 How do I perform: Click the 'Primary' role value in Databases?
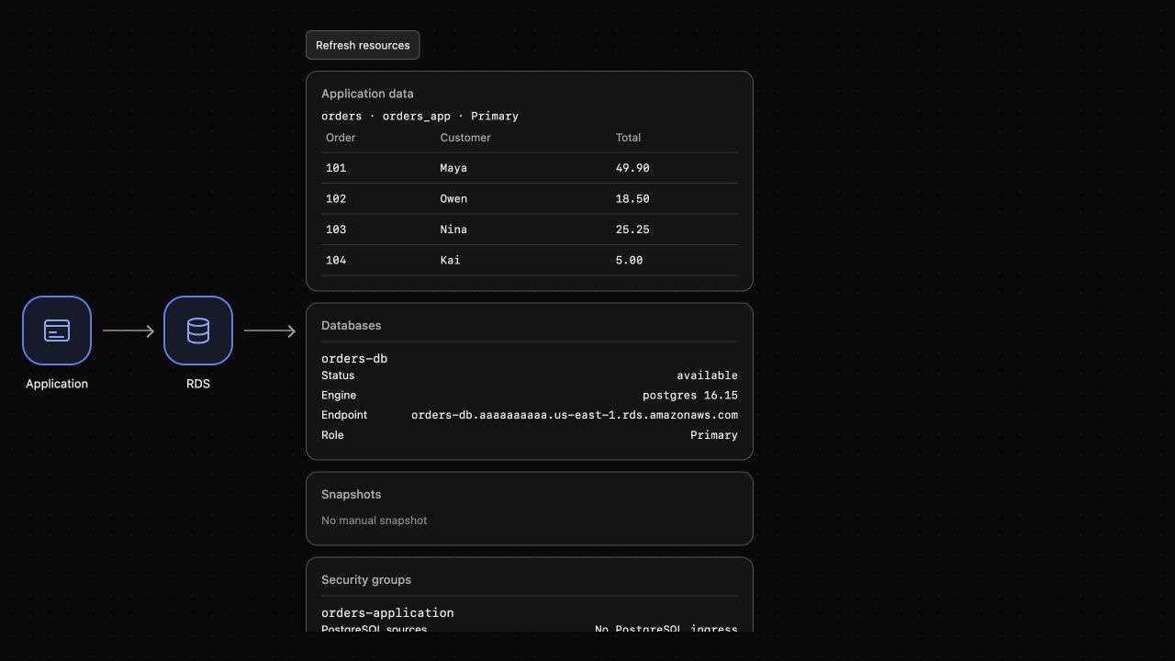(x=714, y=435)
